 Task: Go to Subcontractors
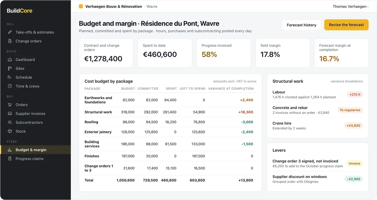click(35, 122)
